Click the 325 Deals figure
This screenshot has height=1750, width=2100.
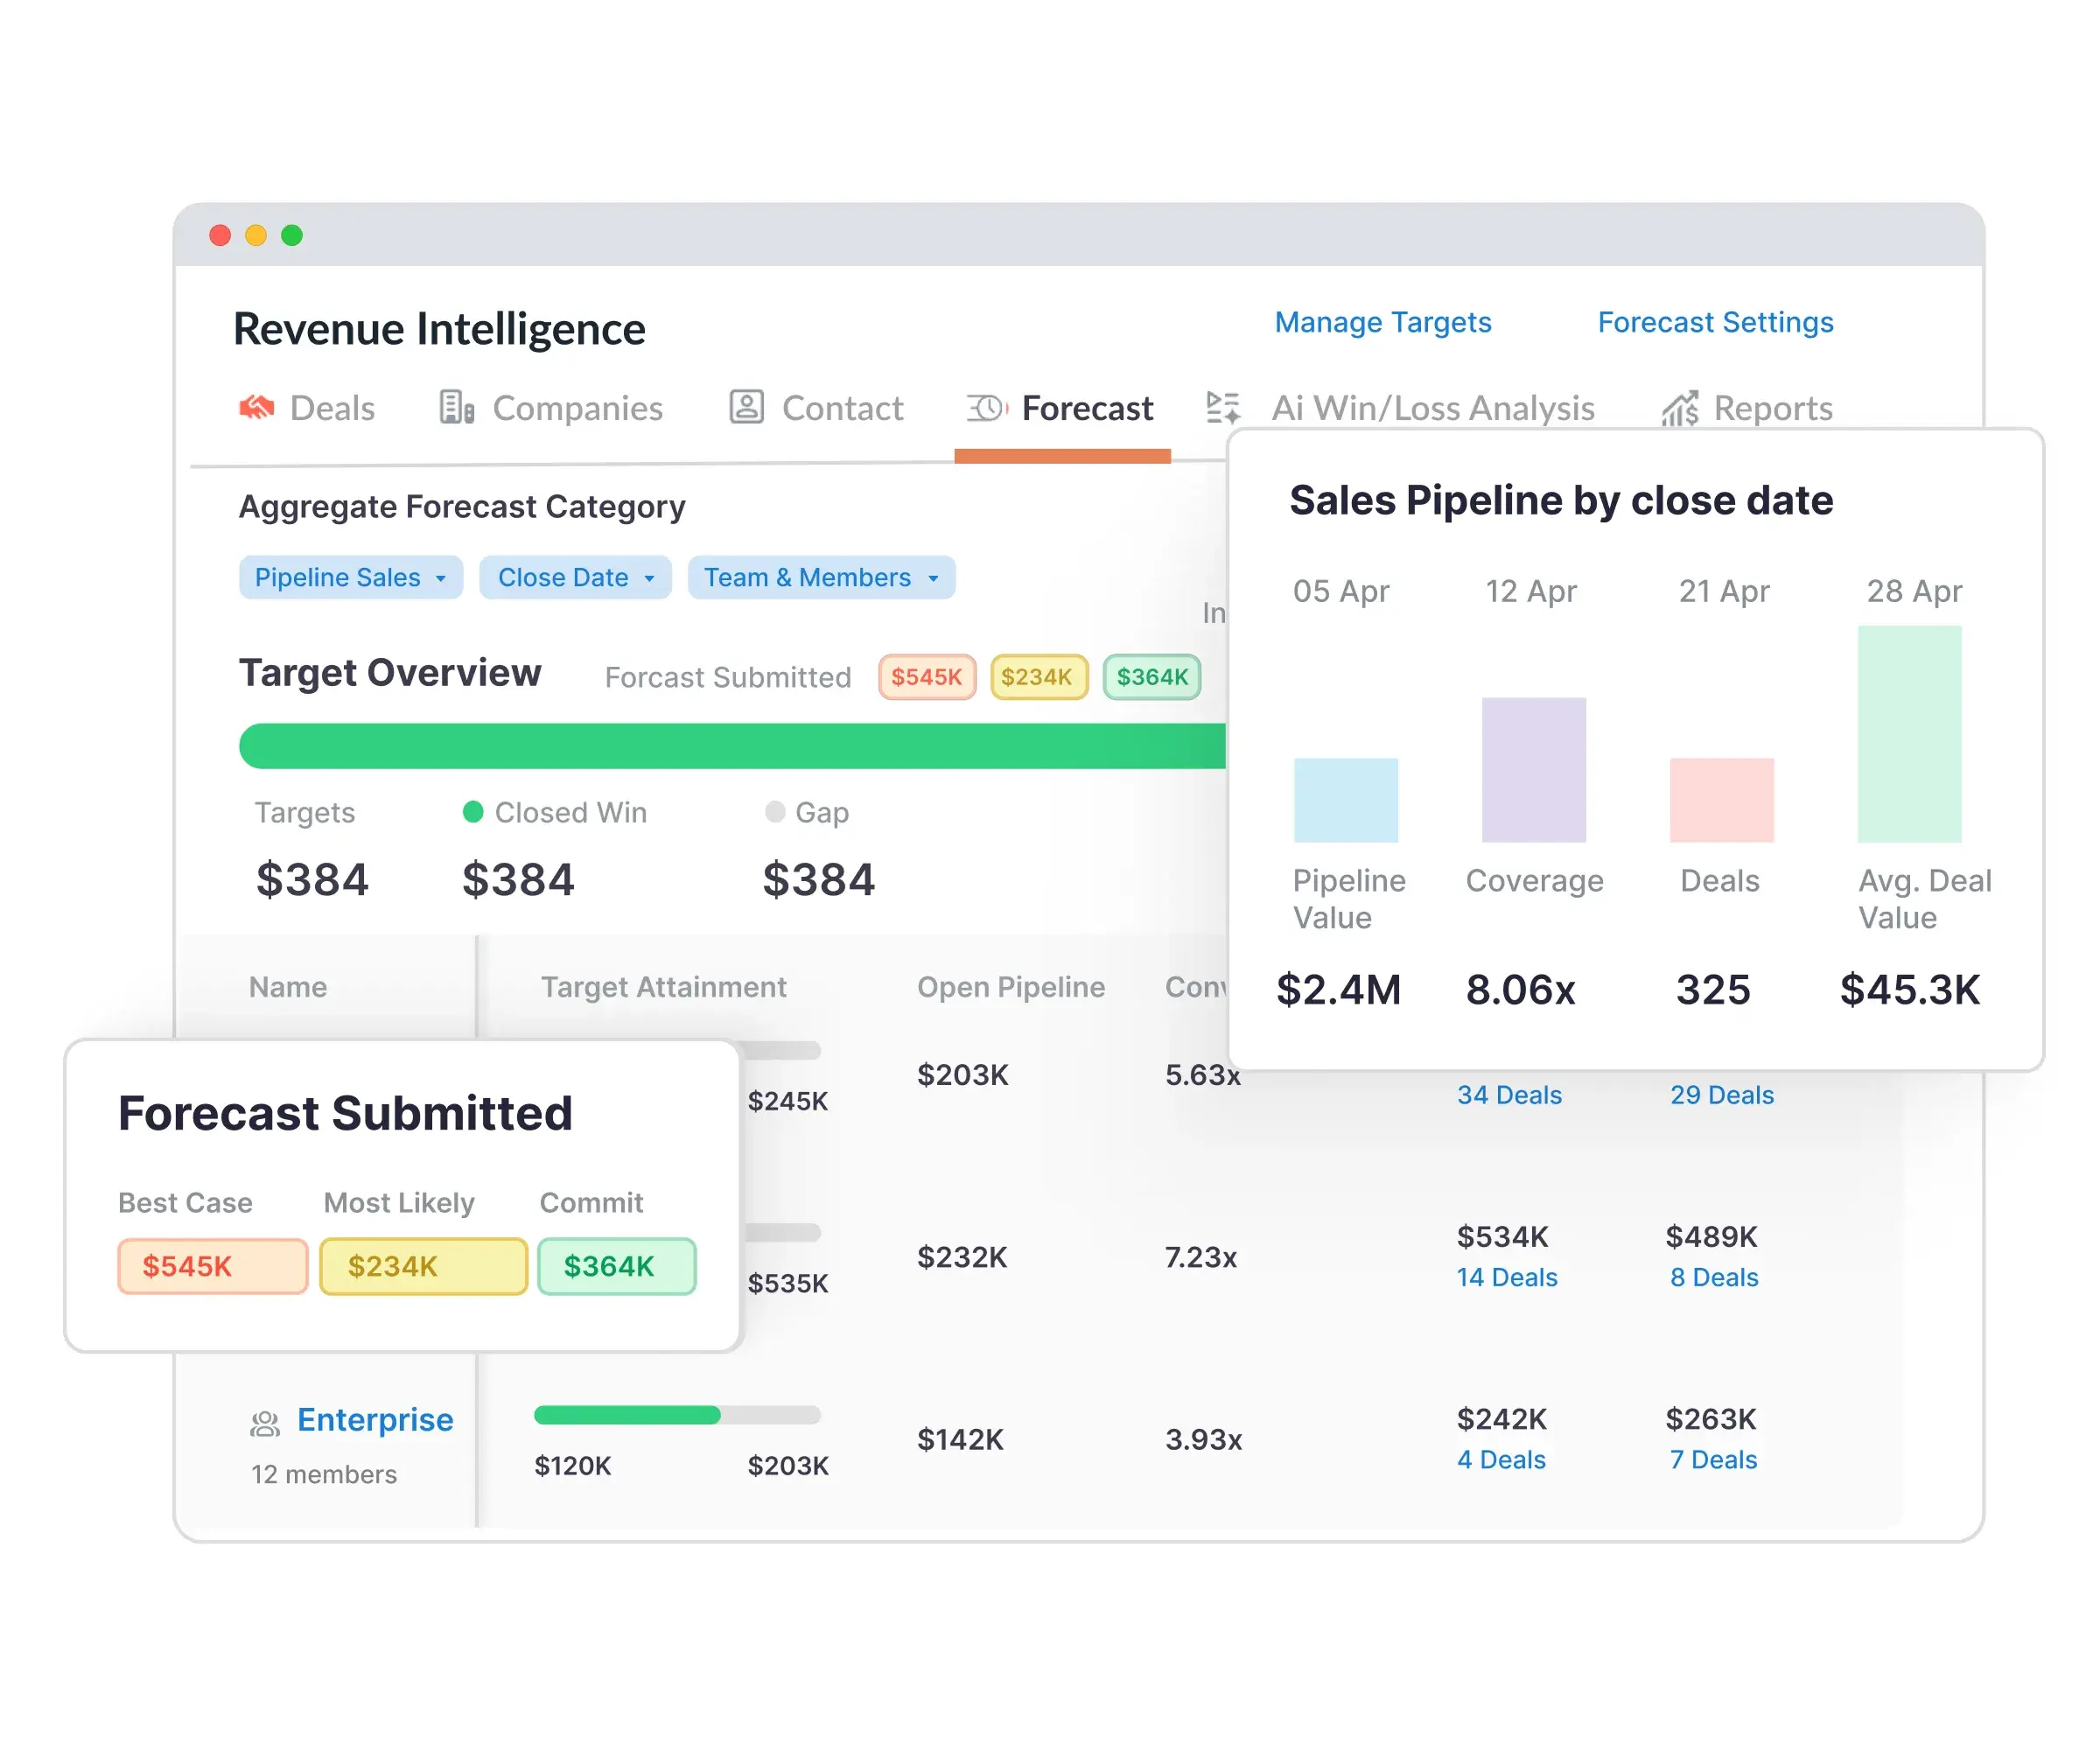(x=1713, y=990)
